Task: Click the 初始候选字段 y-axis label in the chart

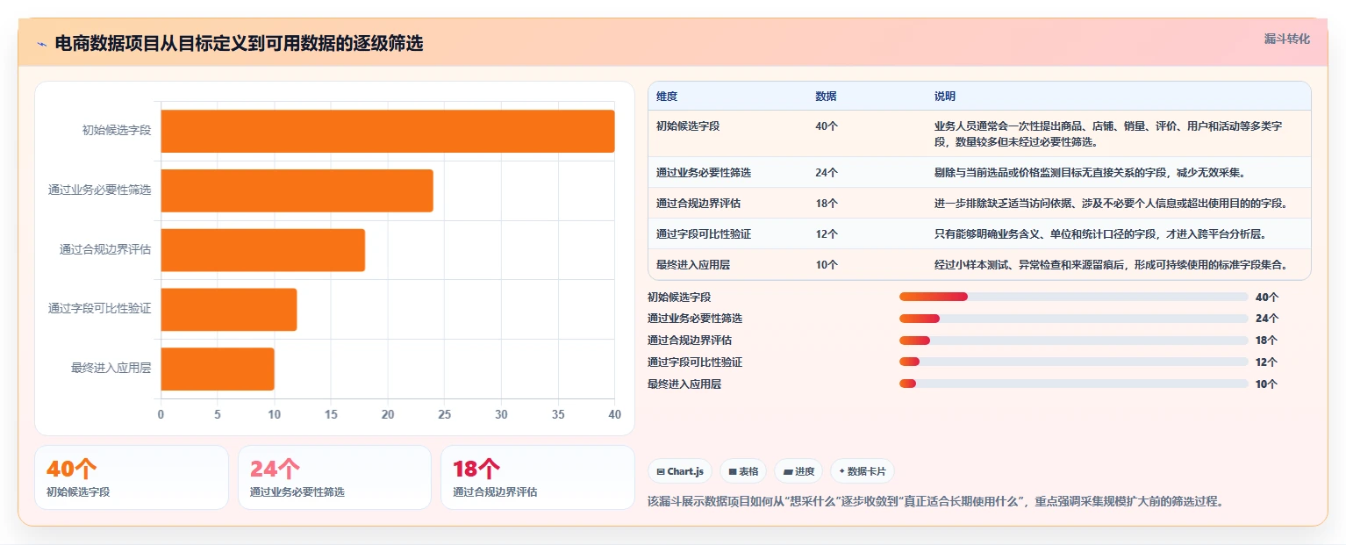Action: click(x=117, y=131)
